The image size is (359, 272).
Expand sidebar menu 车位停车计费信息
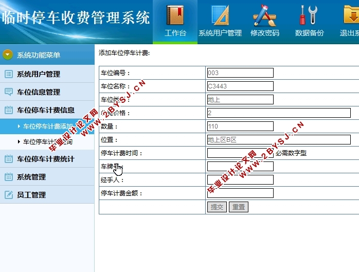click(x=47, y=110)
